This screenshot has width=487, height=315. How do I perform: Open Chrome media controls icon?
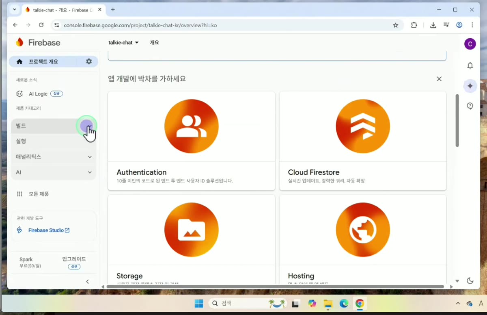click(446, 25)
